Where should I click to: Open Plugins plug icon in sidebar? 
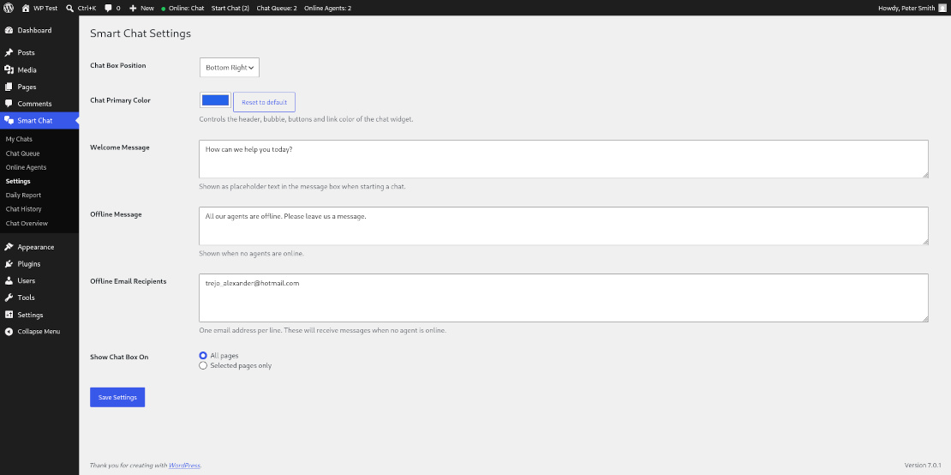click(9, 264)
